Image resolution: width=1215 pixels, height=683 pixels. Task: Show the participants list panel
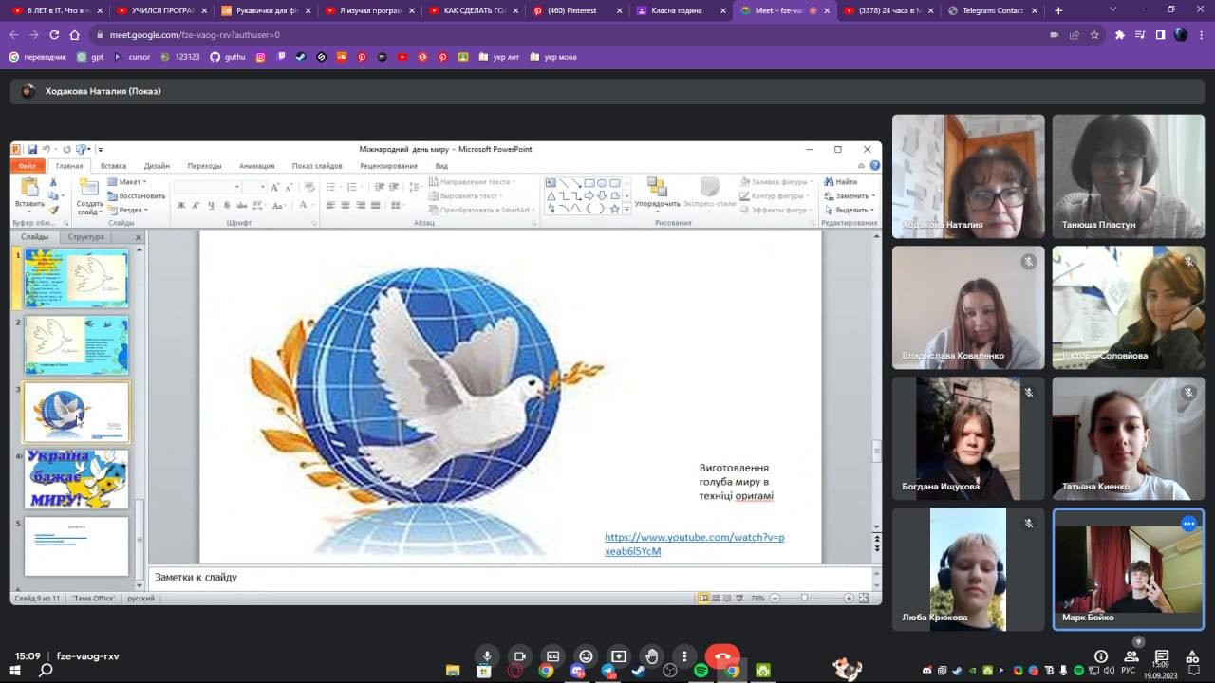(1131, 656)
